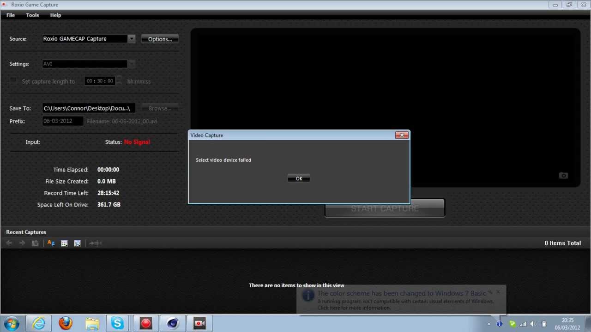This screenshot has height=332, width=591.
Task: Expand the Source dropdown arrow
Action: (x=132, y=39)
